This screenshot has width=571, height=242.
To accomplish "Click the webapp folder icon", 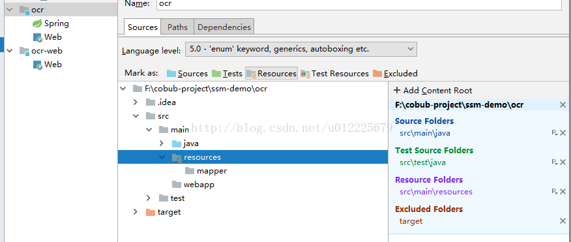I will [x=177, y=185].
